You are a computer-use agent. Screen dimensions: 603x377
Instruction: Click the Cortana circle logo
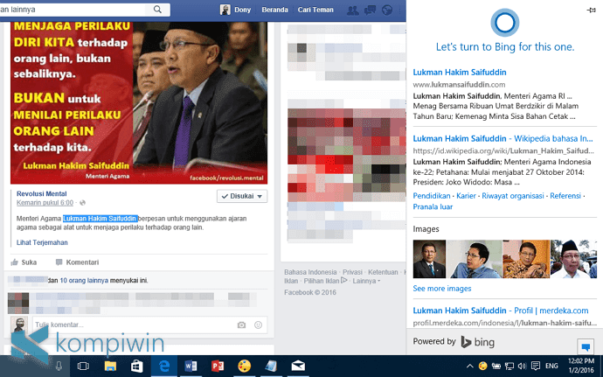504,23
